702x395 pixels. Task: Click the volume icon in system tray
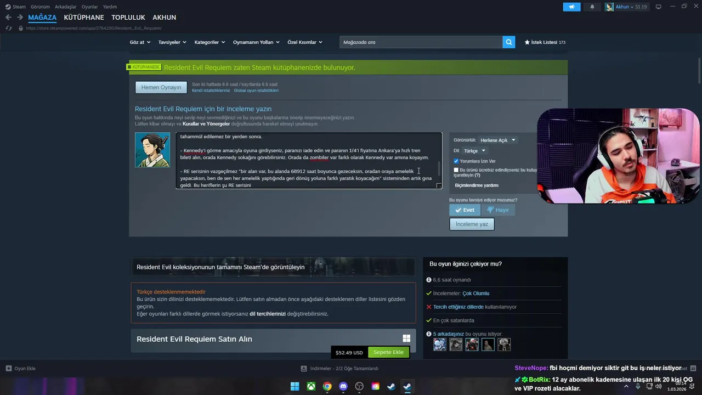click(658, 386)
